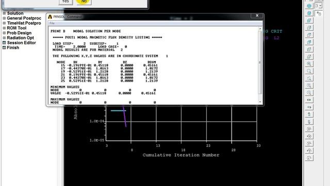Pan model left with arrow icon
This screenshot has width=330, height=186.
tap(309, 100)
